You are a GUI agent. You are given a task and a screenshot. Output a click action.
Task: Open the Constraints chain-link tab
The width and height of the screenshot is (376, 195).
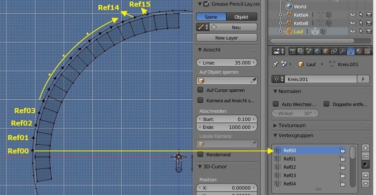point(334,51)
